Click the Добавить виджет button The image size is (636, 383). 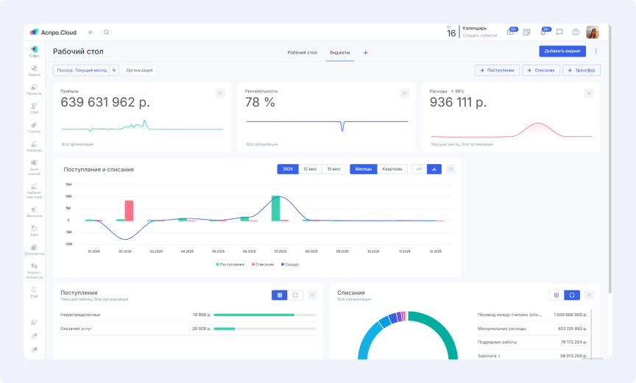click(562, 51)
